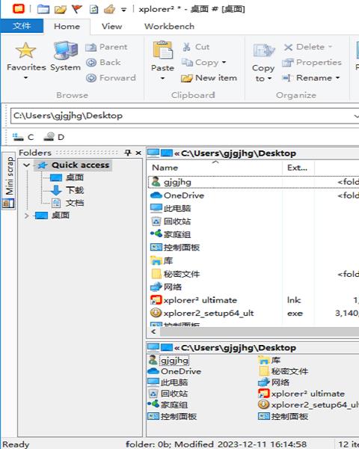The width and height of the screenshot is (359, 449).
Task: Open Rename dropdown arrow
Action: (337, 78)
